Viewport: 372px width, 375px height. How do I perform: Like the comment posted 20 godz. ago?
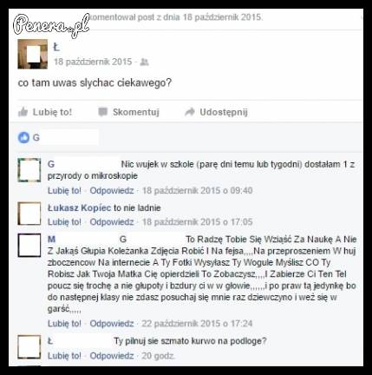[x=64, y=356]
